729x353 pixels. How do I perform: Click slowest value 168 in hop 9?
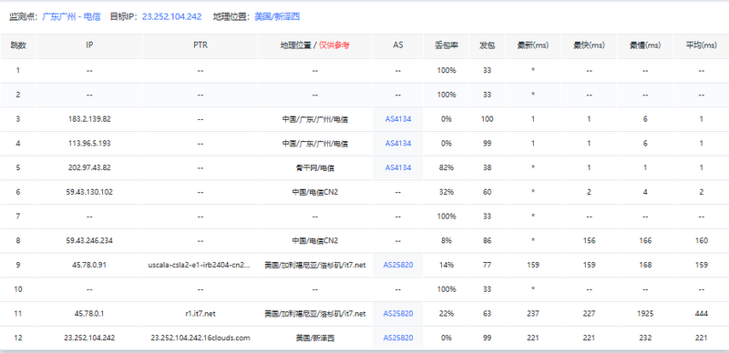645,265
